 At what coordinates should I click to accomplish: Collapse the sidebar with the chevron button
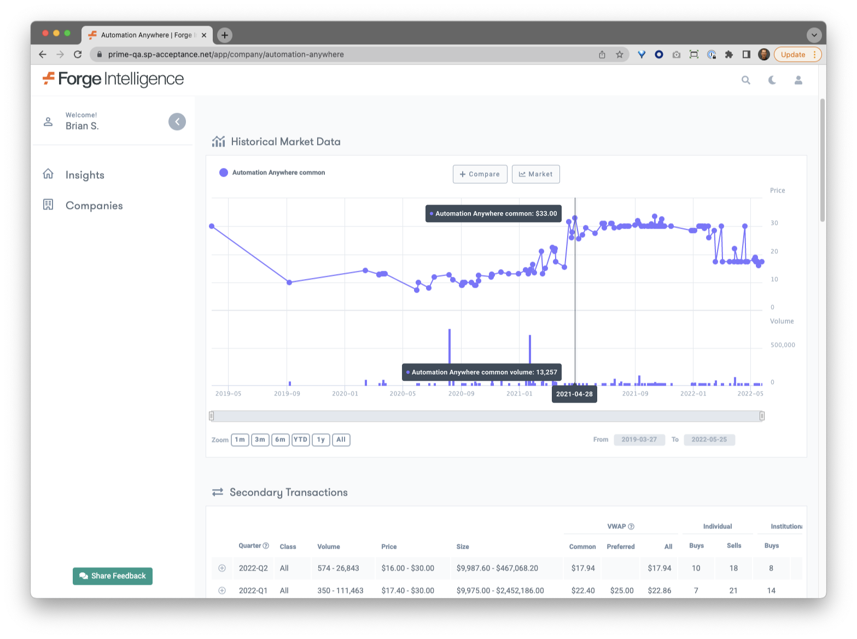pyautogui.click(x=177, y=121)
